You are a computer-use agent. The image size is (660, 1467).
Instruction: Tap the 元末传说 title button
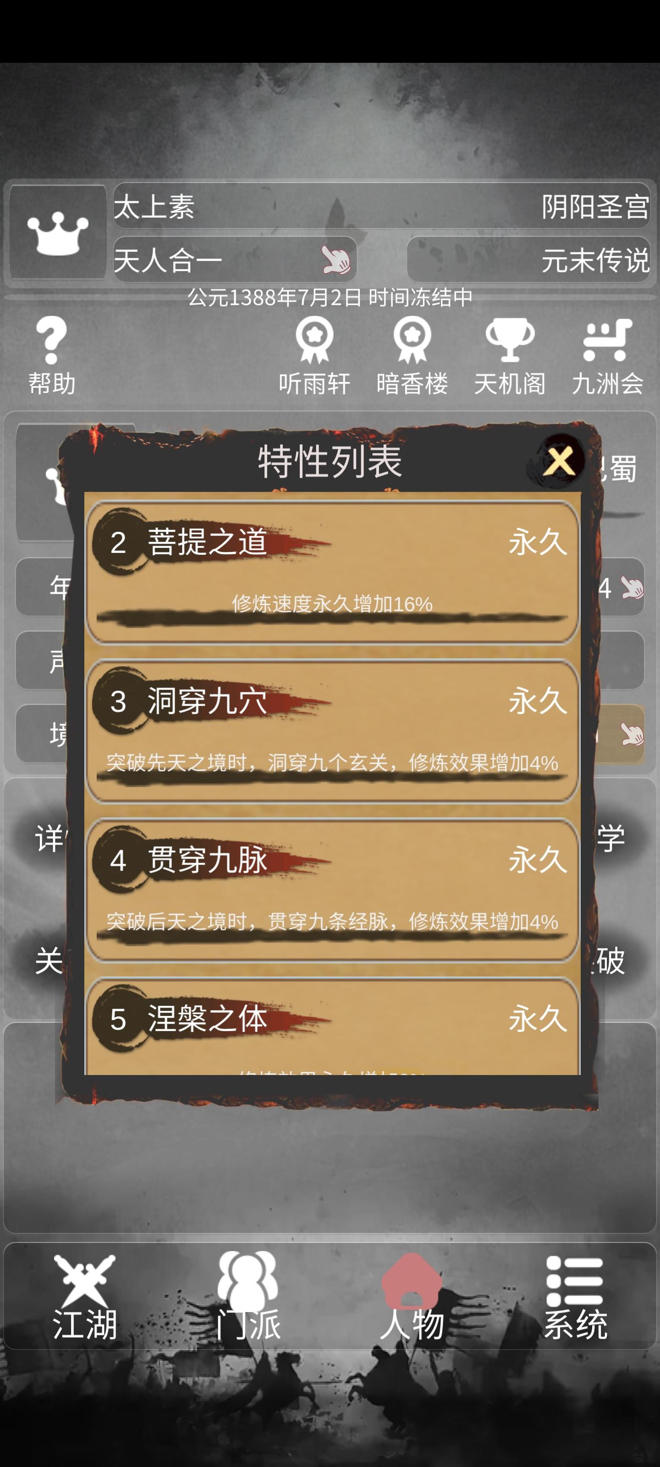528,260
